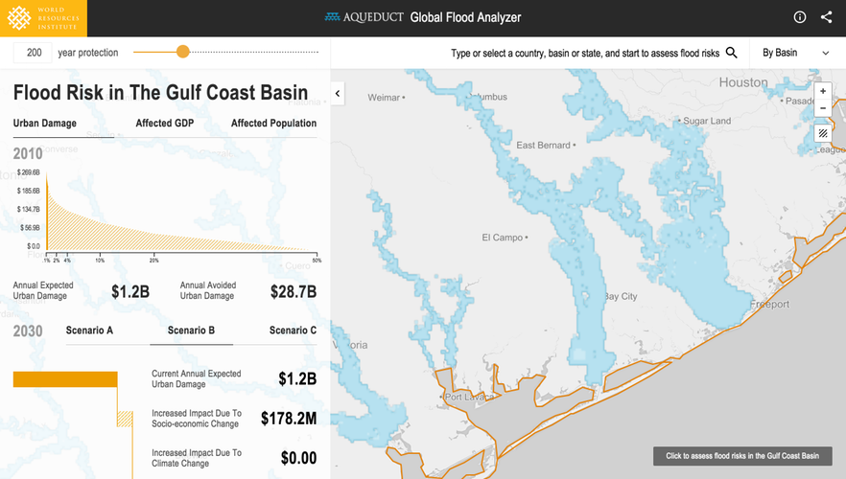Screen dimensions: 846x479
Task: Open the World Resources Institute logo link
Action: (43, 18)
